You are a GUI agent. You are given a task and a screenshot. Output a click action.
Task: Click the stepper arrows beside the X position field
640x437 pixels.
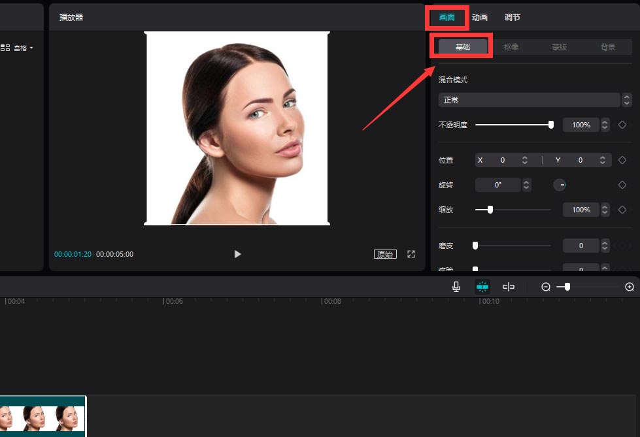point(526,159)
